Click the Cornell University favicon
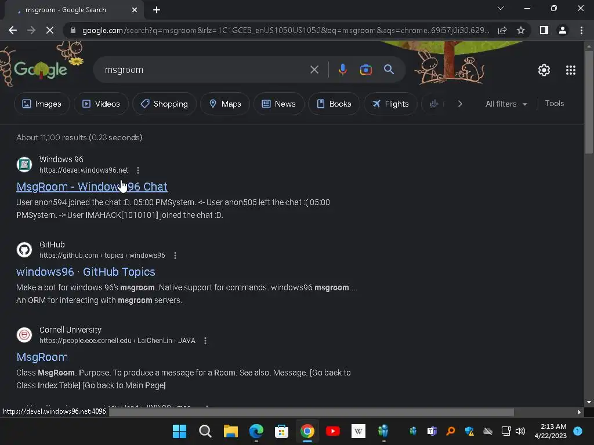The image size is (594, 445). pos(24,335)
